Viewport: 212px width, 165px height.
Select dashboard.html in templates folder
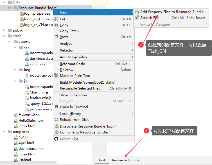[31, 149]
